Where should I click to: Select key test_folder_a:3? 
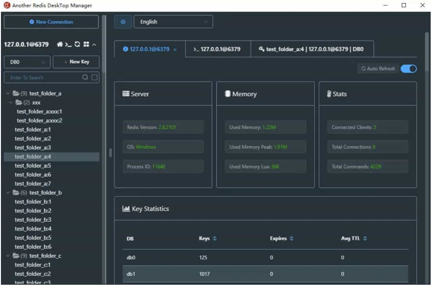33,148
